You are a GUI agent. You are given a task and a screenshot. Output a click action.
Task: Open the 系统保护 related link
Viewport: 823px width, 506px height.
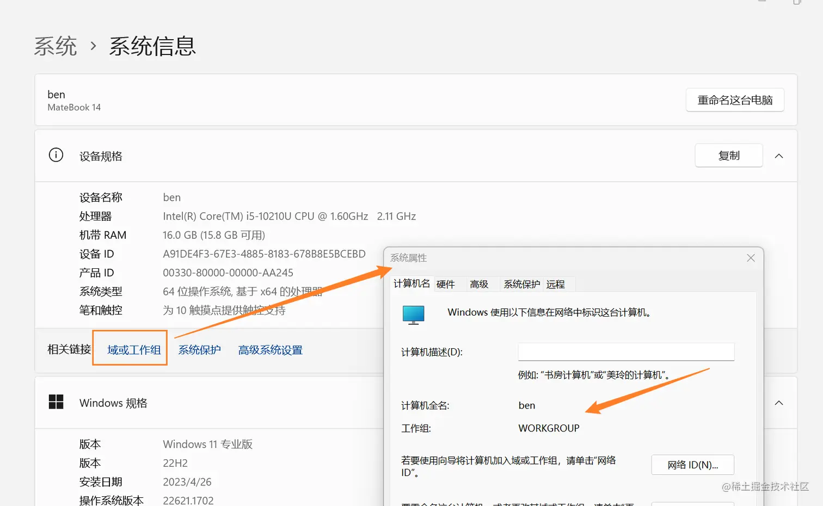pos(200,350)
